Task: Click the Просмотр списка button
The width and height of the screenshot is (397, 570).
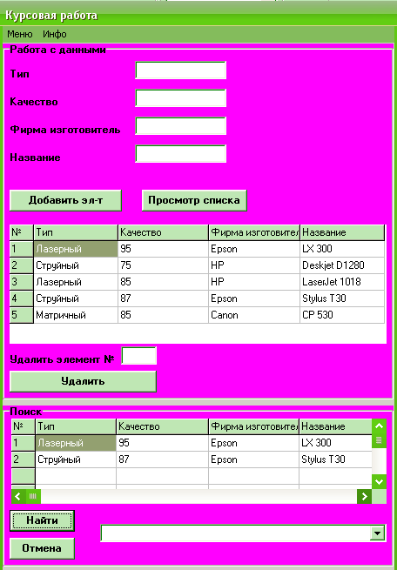Action: (x=194, y=200)
